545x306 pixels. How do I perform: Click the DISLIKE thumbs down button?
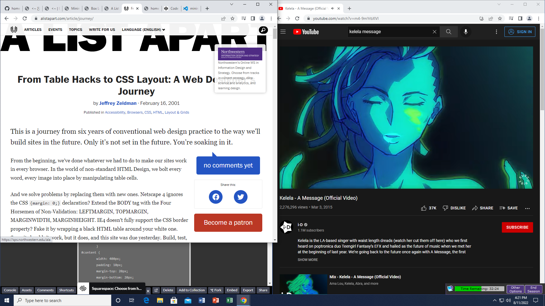click(454, 208)
